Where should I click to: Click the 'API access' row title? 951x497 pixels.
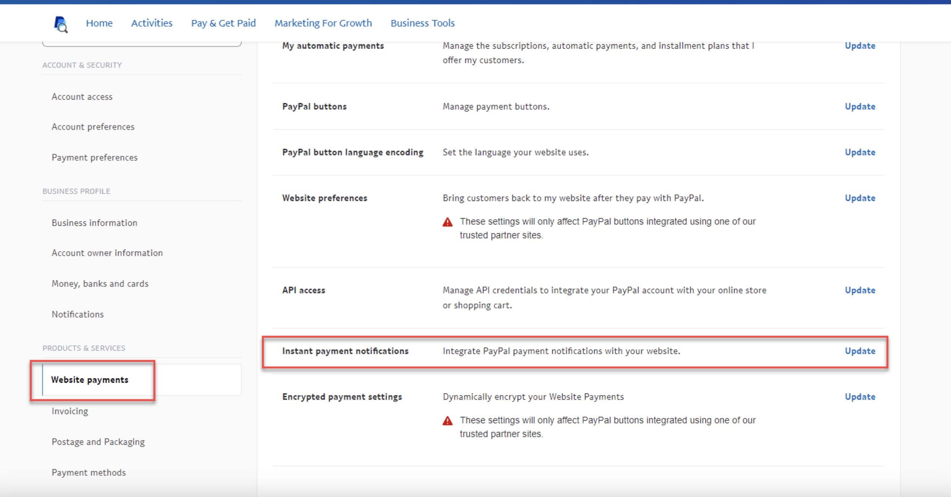[x=304, y=290]
